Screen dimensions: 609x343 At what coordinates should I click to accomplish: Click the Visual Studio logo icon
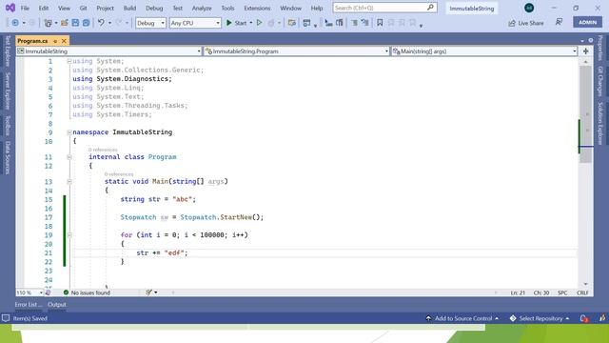10,8
